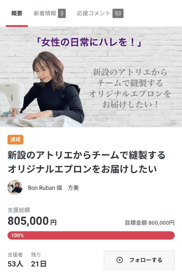Viewport: 182px width, 272px height.
Task: Click the Bon Ruban profile avatar
Action: coord(15,187)
